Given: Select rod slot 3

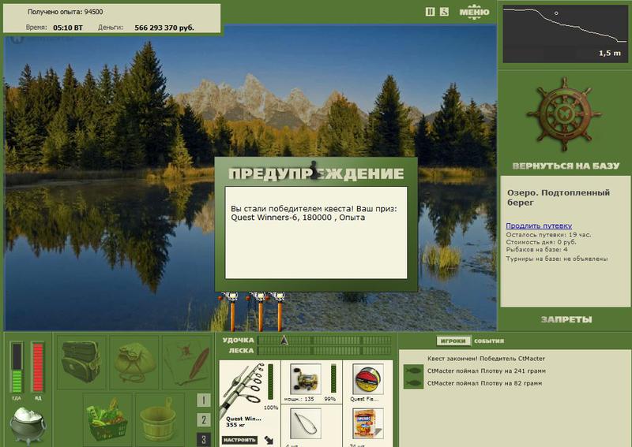Looking at the screenshot, I should [x=204, y=439].
